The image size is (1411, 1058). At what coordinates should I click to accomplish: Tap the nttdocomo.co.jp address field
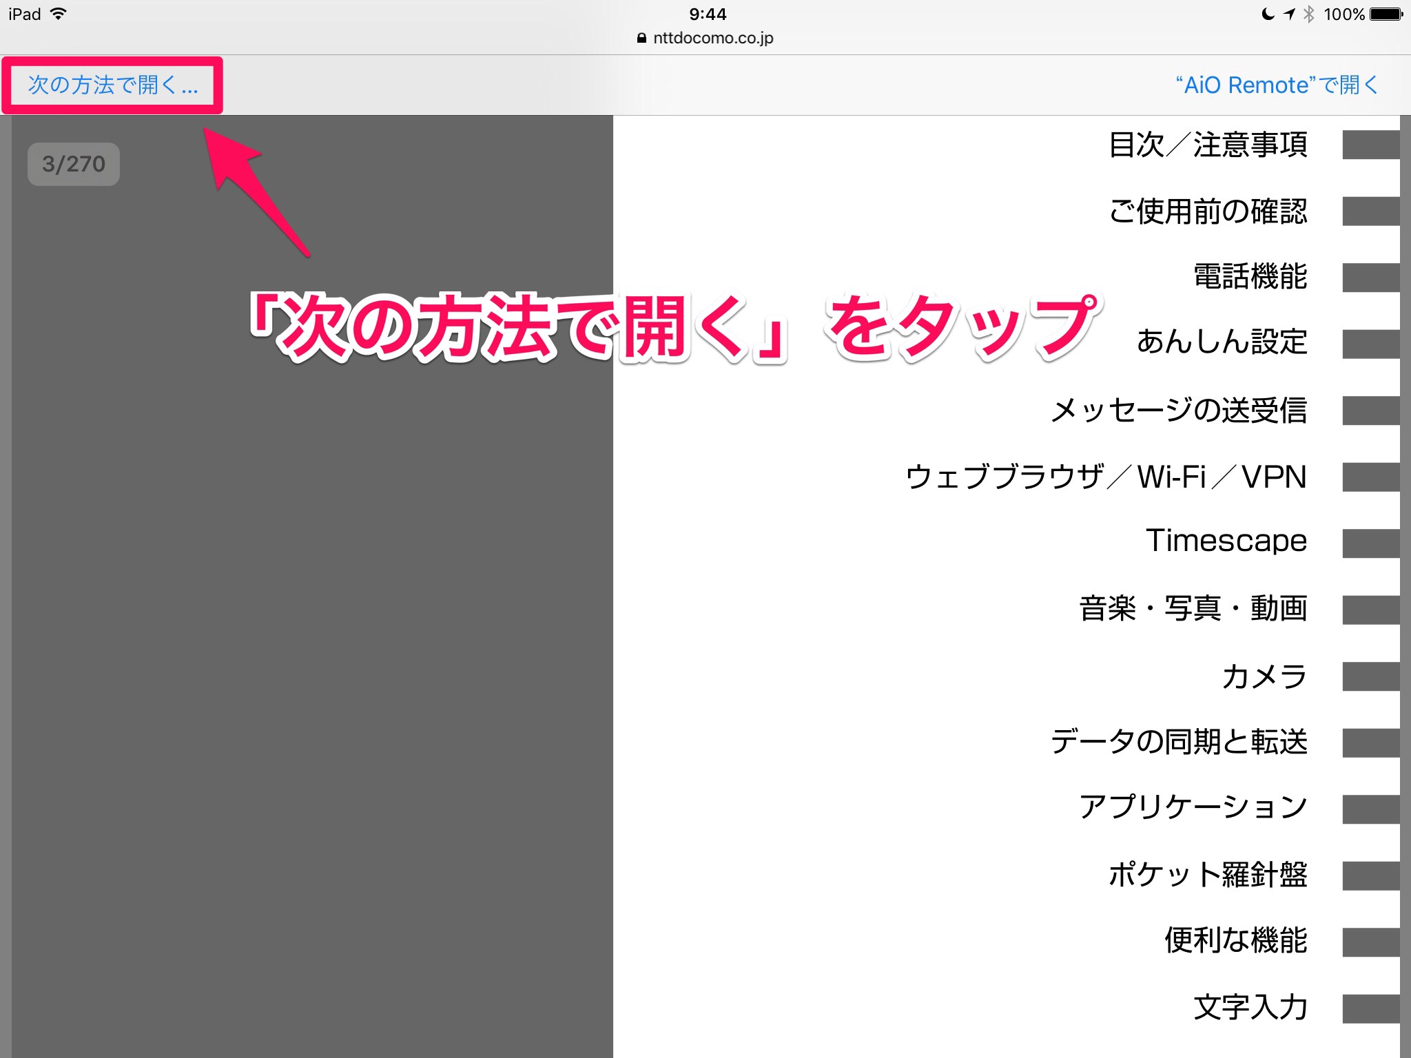712,38
